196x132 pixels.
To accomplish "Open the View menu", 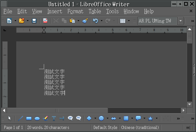I will pos(37,11).
